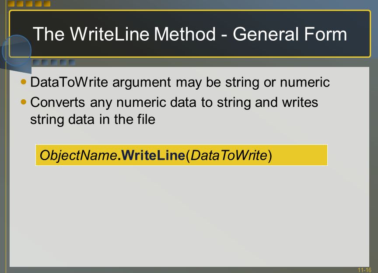Click the last blue square below the title

point(72,63)
